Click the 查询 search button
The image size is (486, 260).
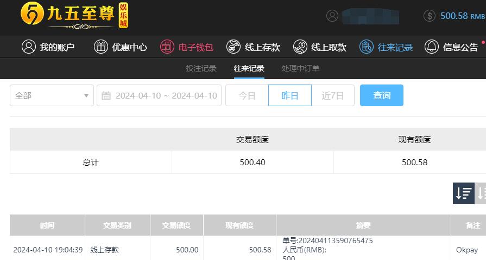click(382, 95)
